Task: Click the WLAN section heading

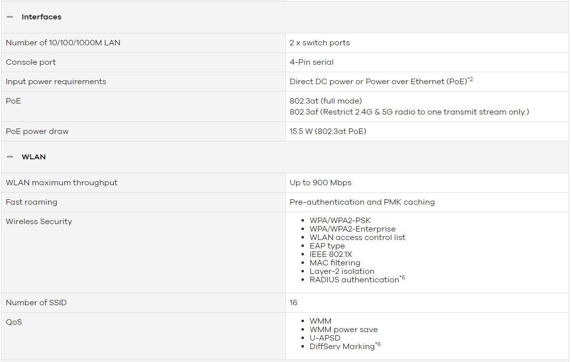Action: [33, 157]
